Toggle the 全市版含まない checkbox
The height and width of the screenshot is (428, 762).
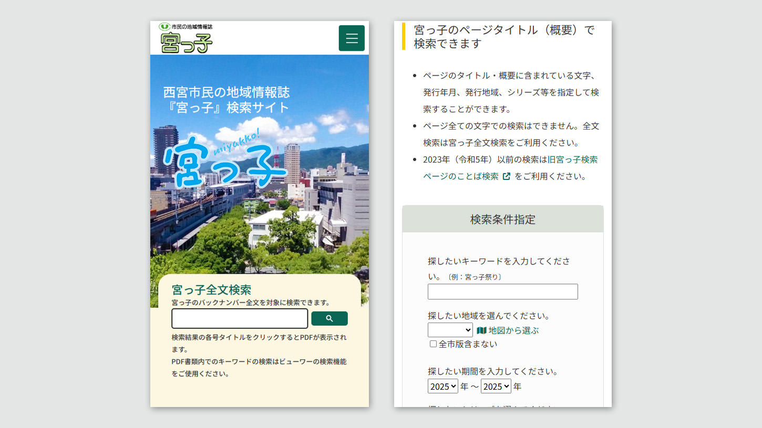pyautogui.click(x=433, y=344)
